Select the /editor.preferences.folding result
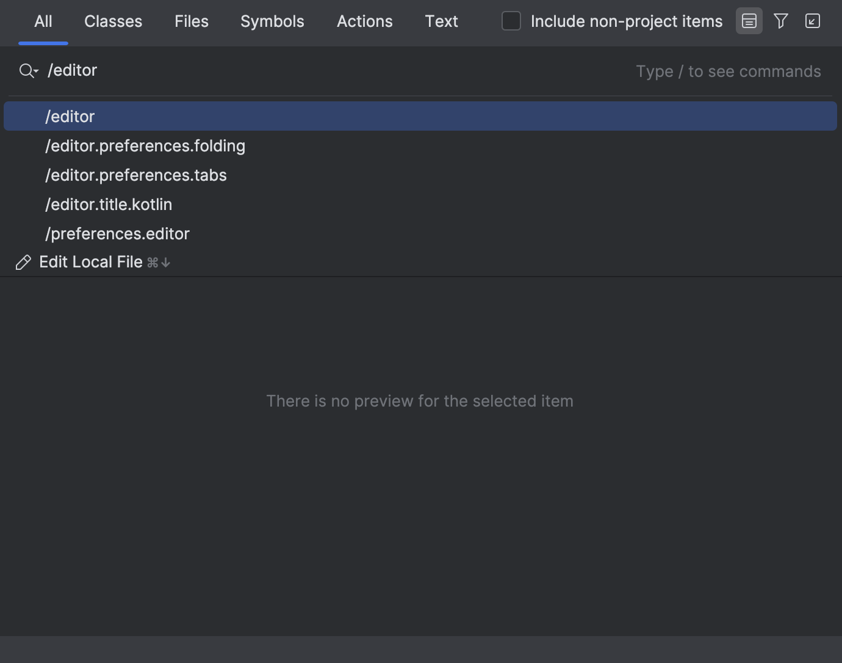The height and width of the screenshot is (663, 842). [145, 146]
